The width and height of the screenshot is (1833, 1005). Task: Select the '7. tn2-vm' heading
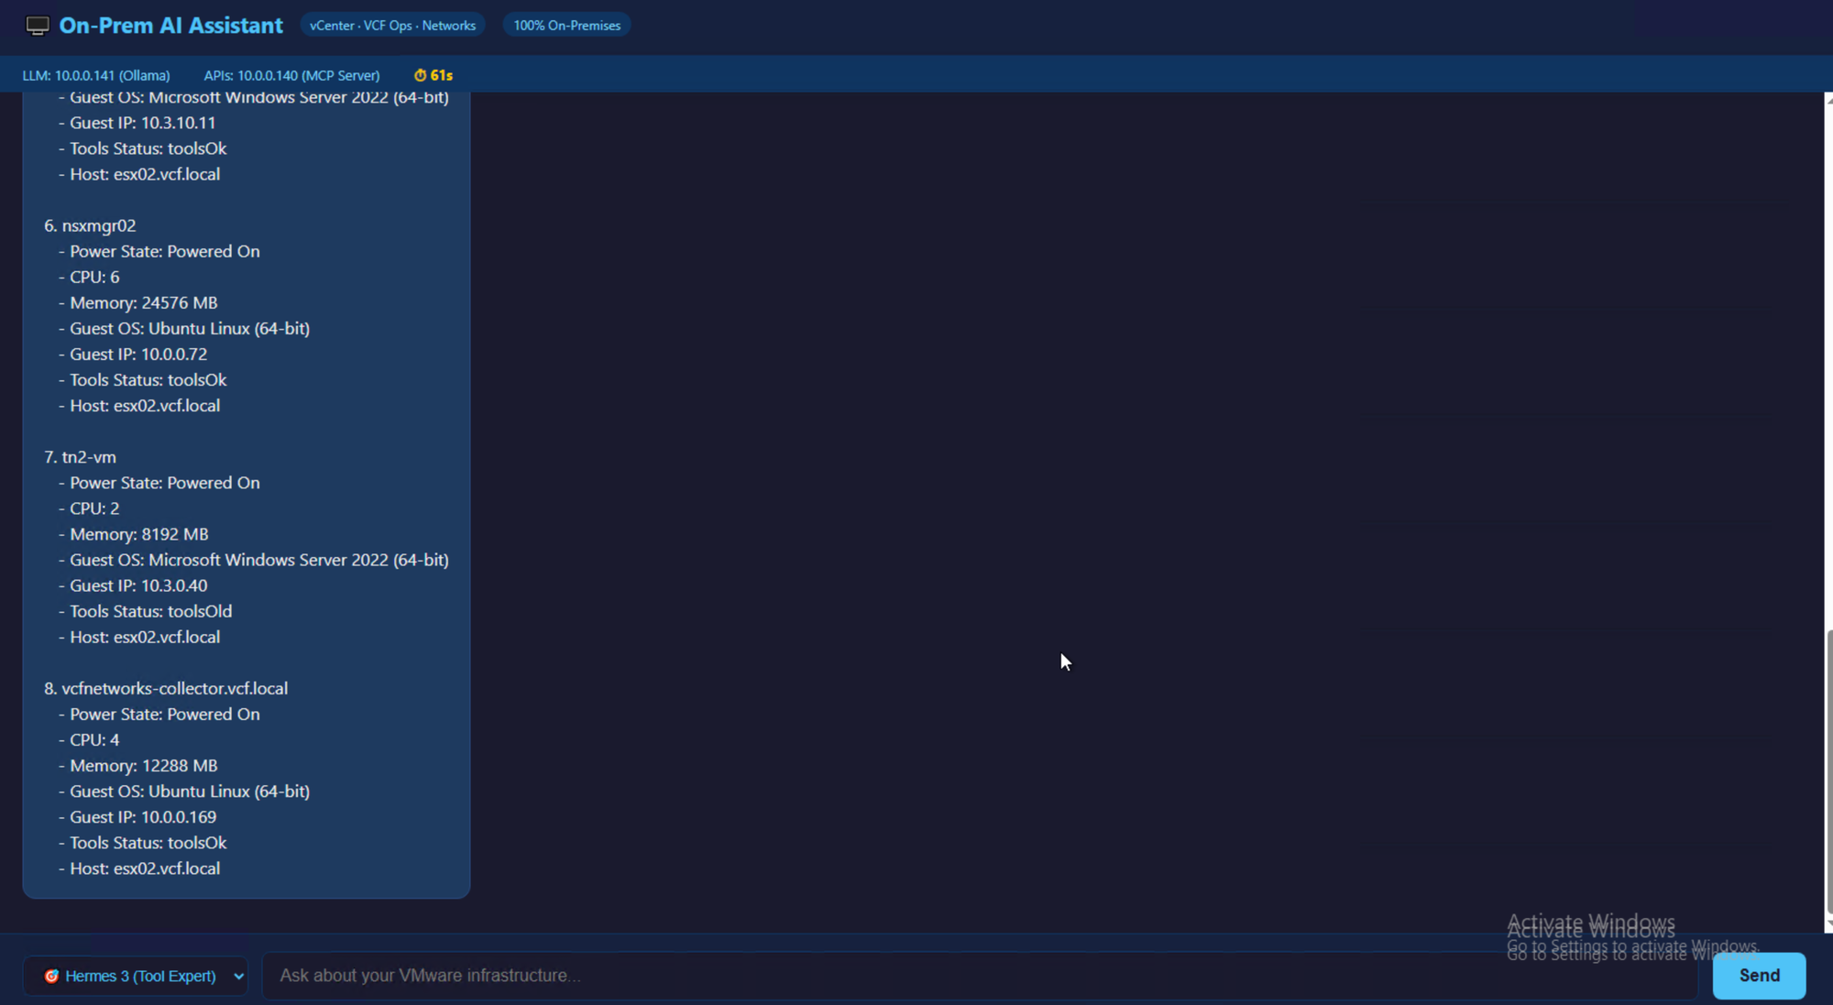pyautogui.click(x=80, y=457)
